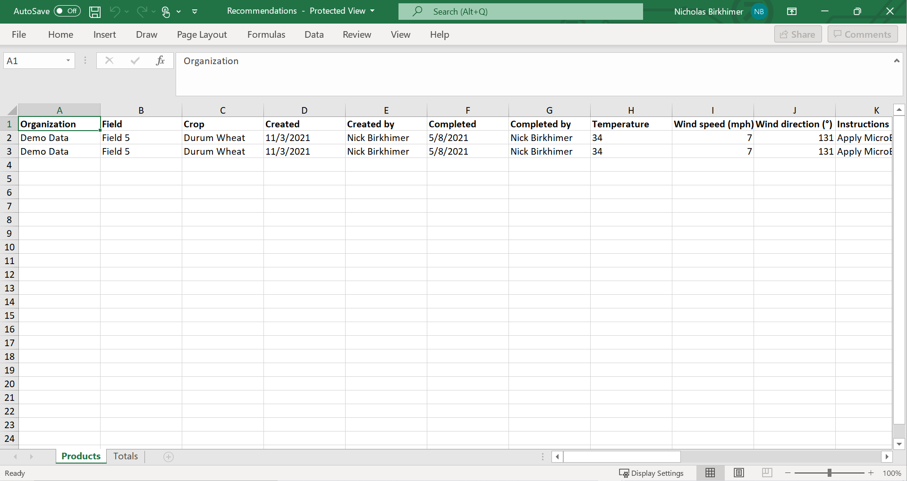Click the Touch/Mouse Mode icon
The height and width of the screenshot is (481, 907).
166,12
